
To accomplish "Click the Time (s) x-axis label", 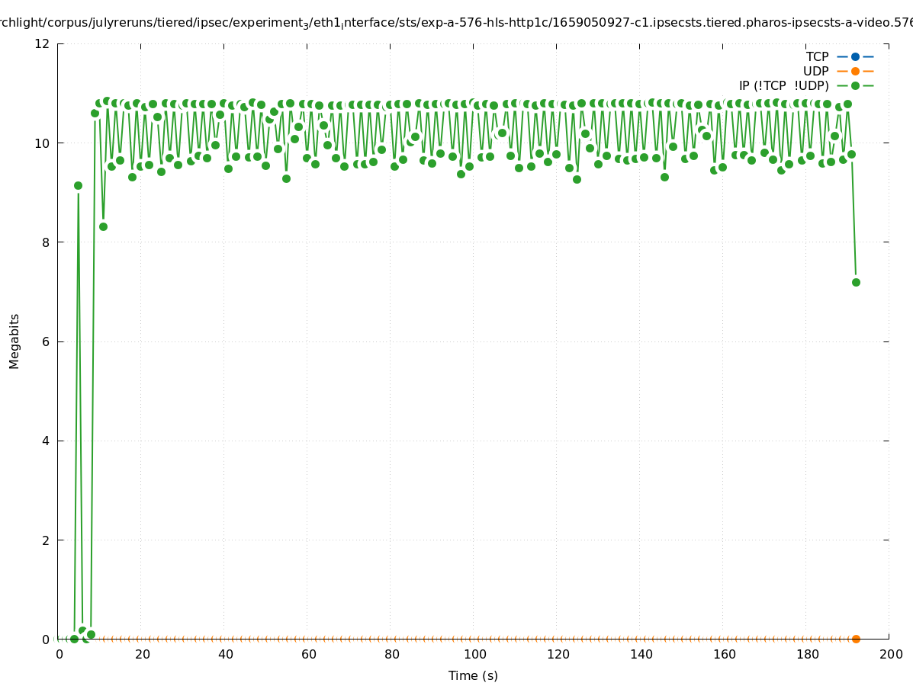I will tap(473, 675).
